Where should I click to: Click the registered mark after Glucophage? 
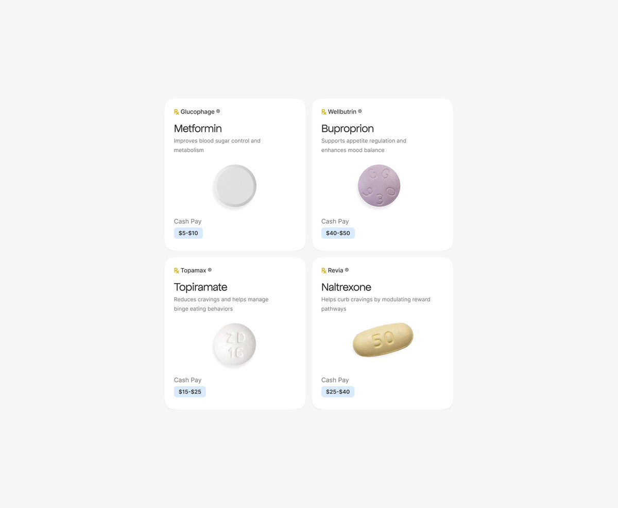(218, 111)
